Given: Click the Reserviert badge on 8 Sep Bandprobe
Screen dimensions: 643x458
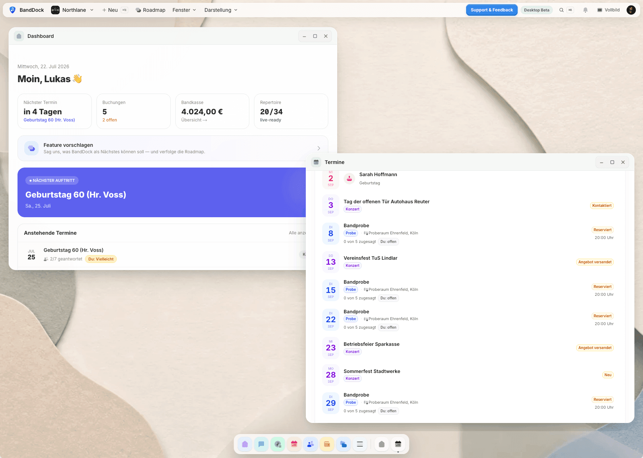Looking at the screenshot, I should (x=602, y=230).
